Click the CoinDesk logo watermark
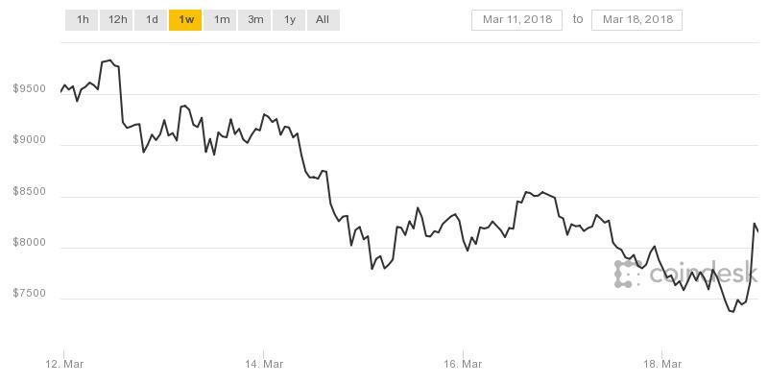 tap(684, 274)
